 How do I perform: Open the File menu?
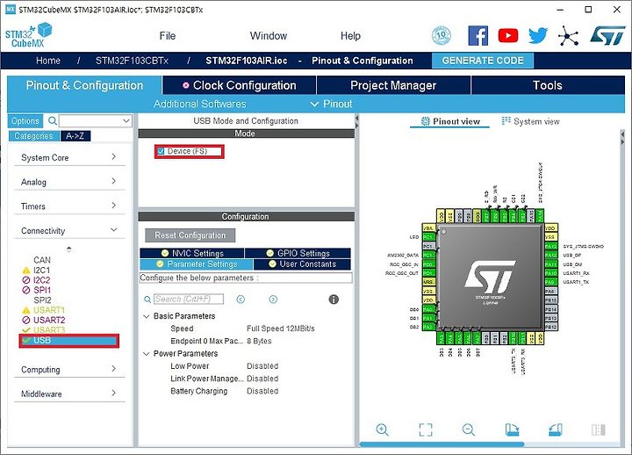[x=168, y=36]
